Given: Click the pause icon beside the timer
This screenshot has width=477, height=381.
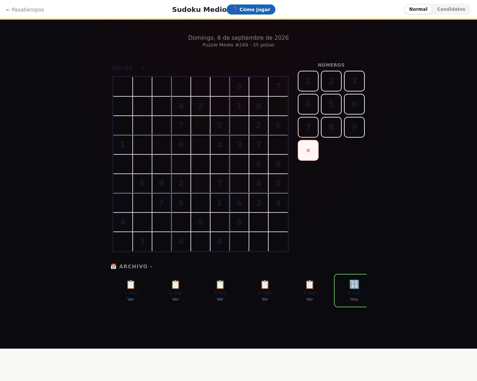Looking at the screenshot, I should point(142,68).
